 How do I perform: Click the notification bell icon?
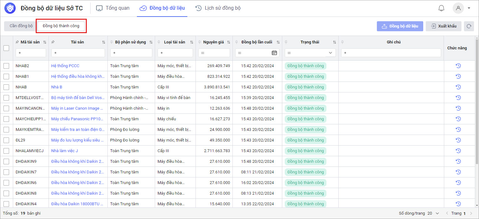[x=441, y=8]
